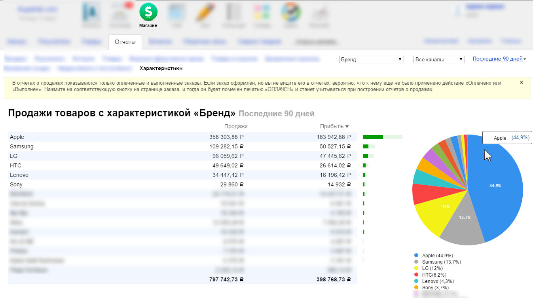This screenshot has width=533, height=298.
Task: Click Apple profit value 183 942,88 ₽
Action: point(334,137)
